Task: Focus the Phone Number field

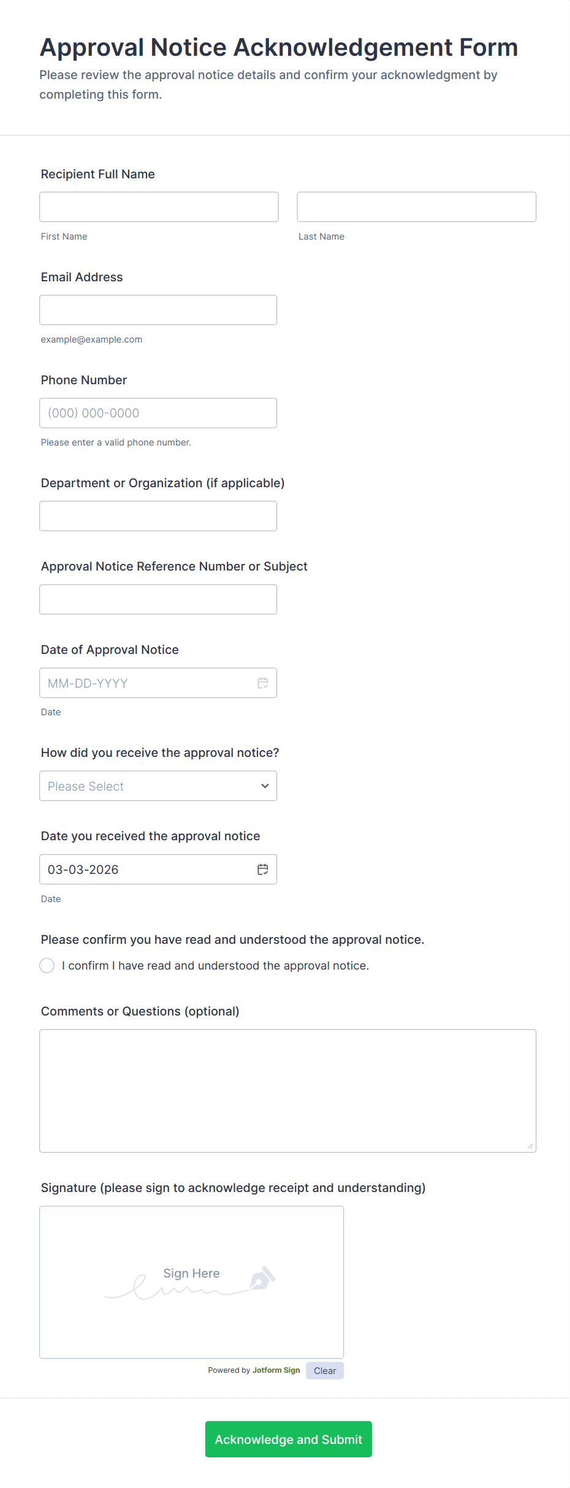Action: [x=158, y=412]
